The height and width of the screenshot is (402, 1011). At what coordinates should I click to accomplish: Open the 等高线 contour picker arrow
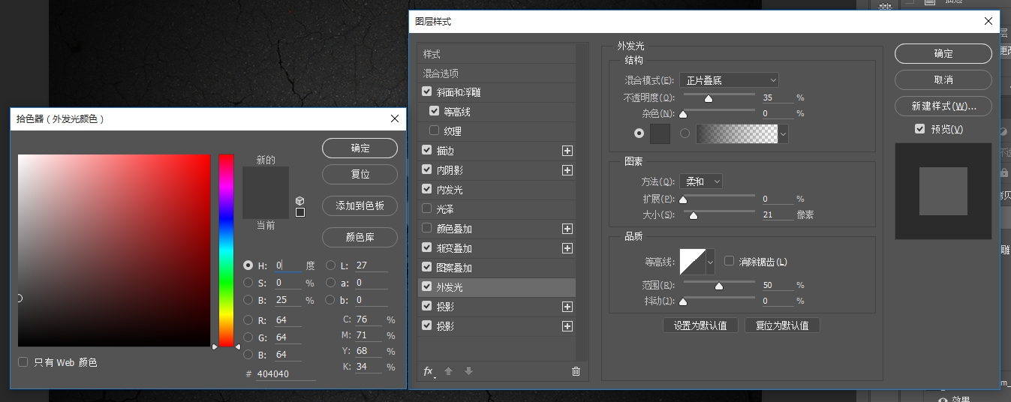click(x=711, y=262)
